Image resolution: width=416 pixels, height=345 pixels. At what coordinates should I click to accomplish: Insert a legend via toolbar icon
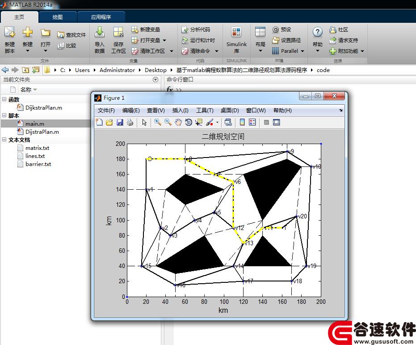[x=252, y=122]
